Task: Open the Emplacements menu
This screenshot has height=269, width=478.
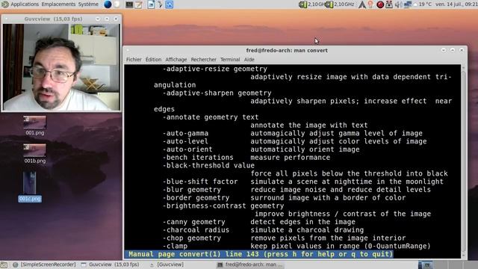Action: [58, 4]
